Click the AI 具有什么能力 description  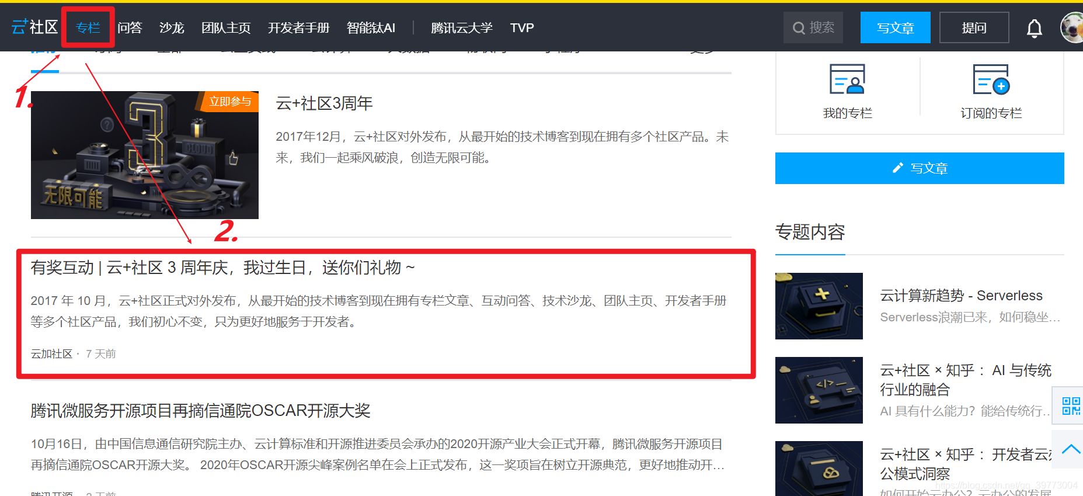coord(966,411)
